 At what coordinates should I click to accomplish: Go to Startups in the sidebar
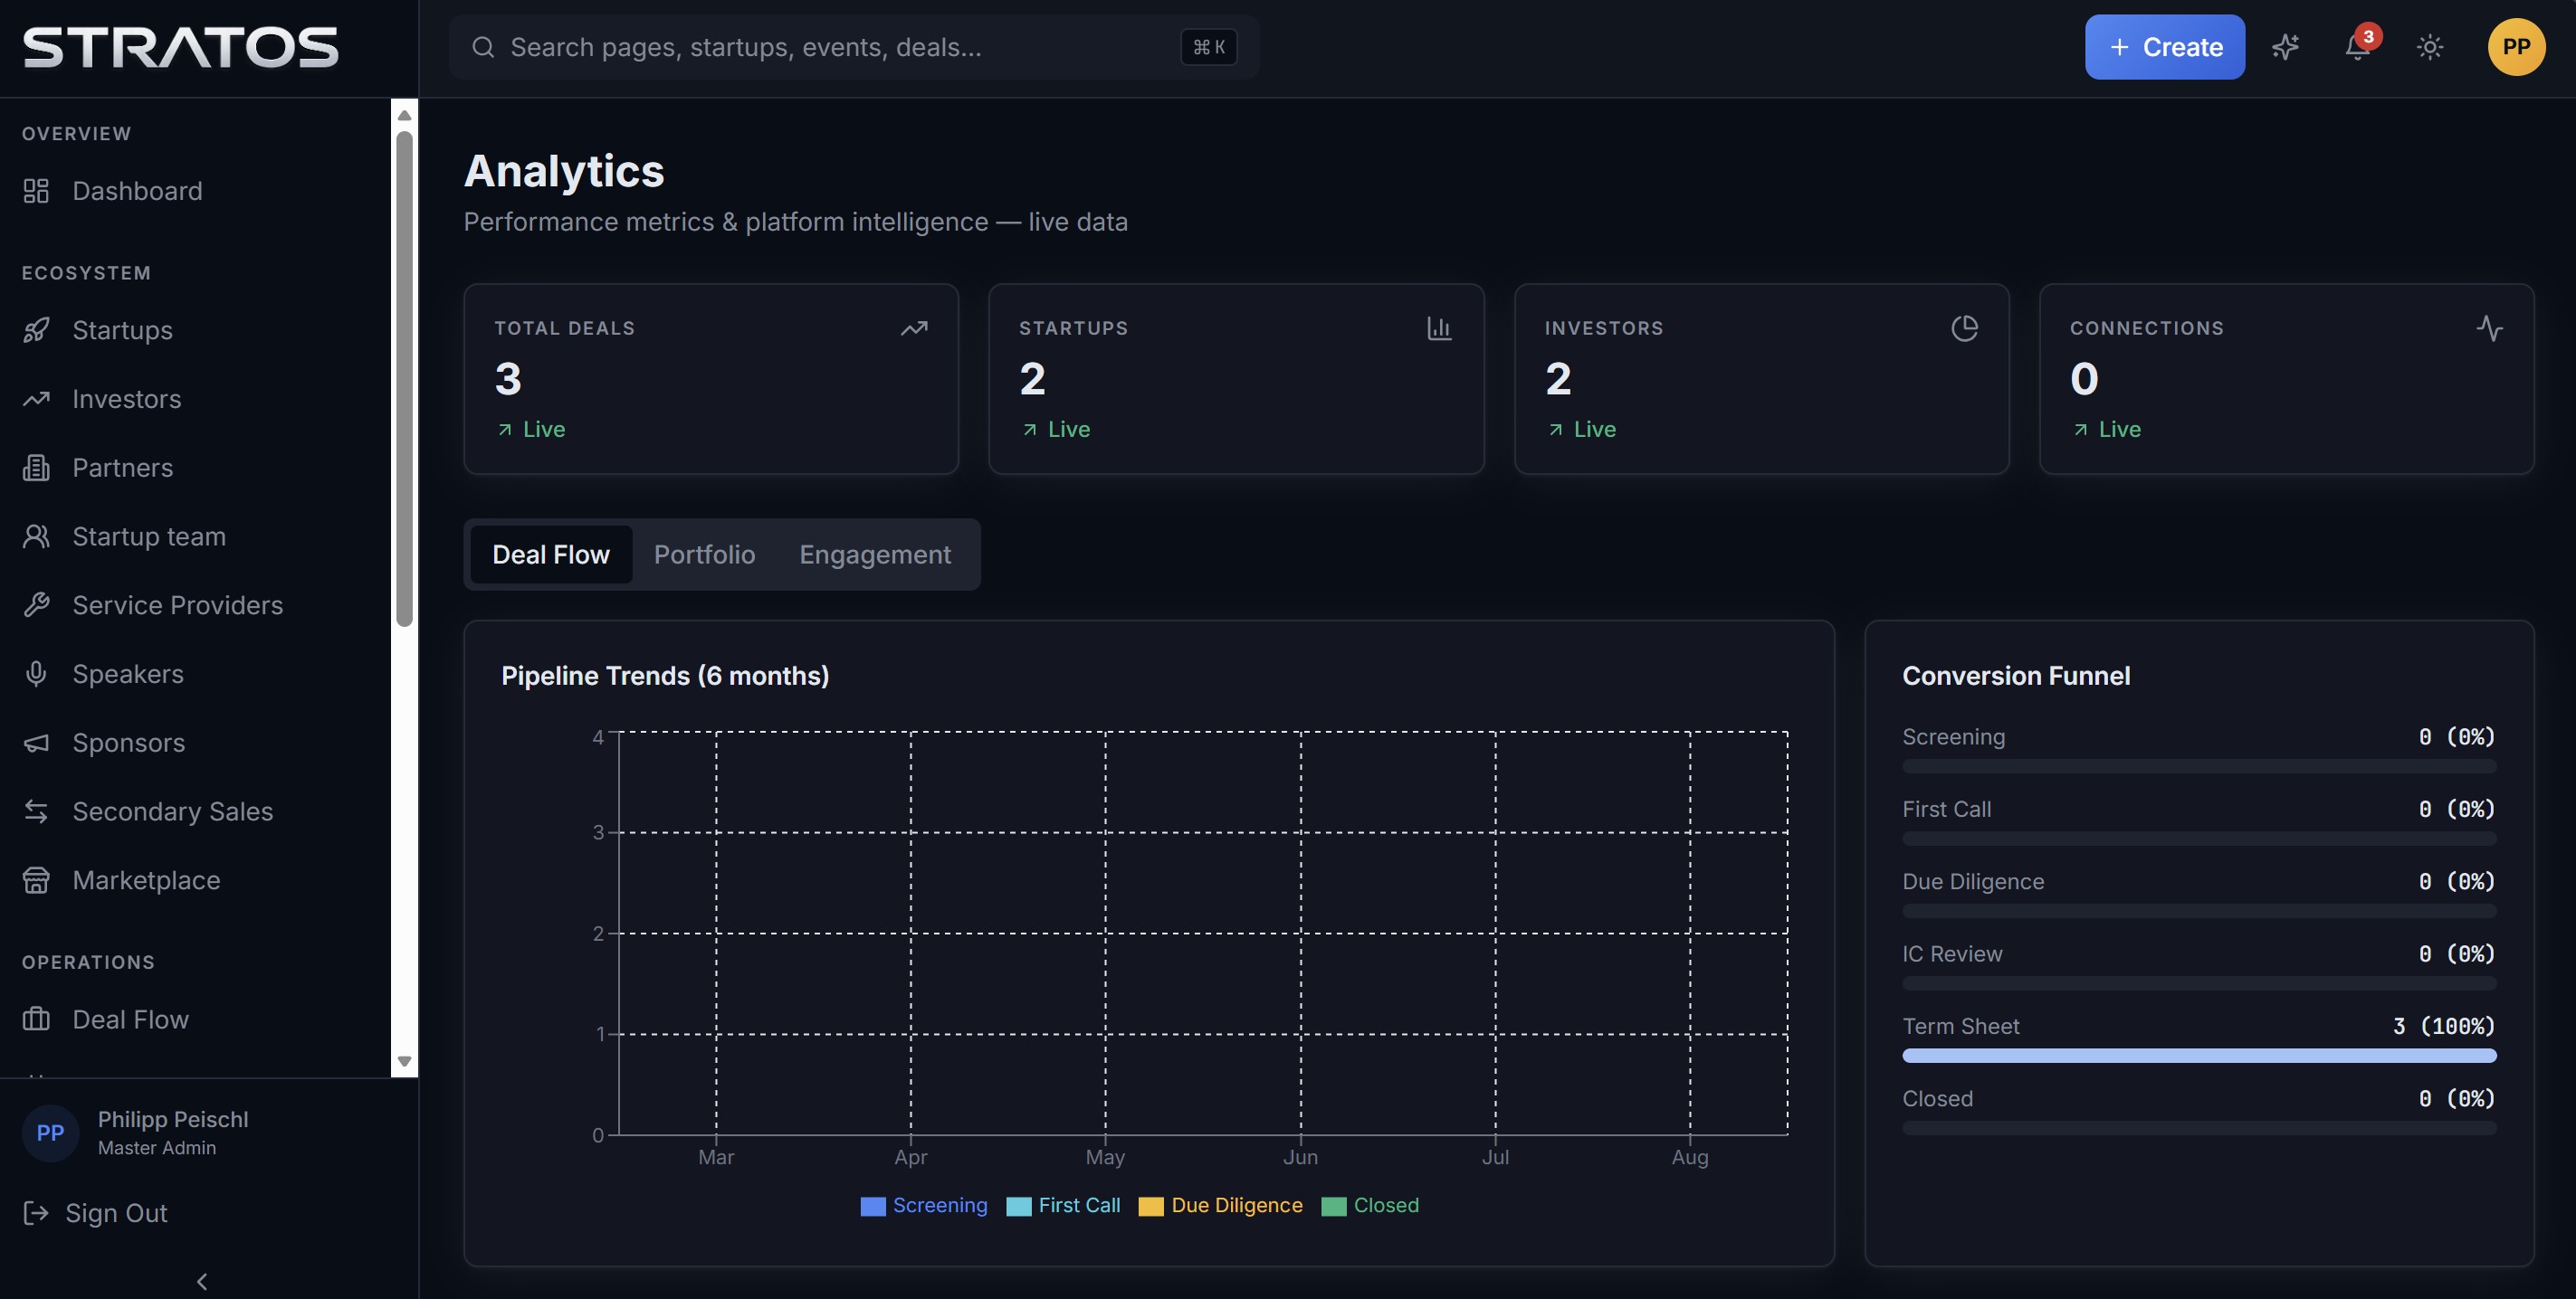[195, 330]
